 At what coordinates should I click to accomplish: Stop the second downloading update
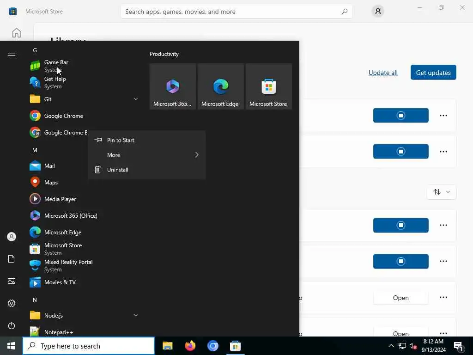tap(400, 151)
